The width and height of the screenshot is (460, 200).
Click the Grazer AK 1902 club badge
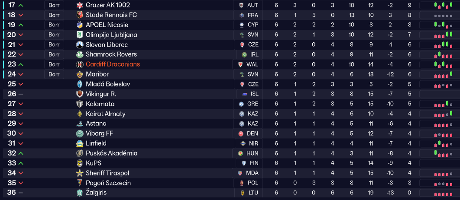80,5
